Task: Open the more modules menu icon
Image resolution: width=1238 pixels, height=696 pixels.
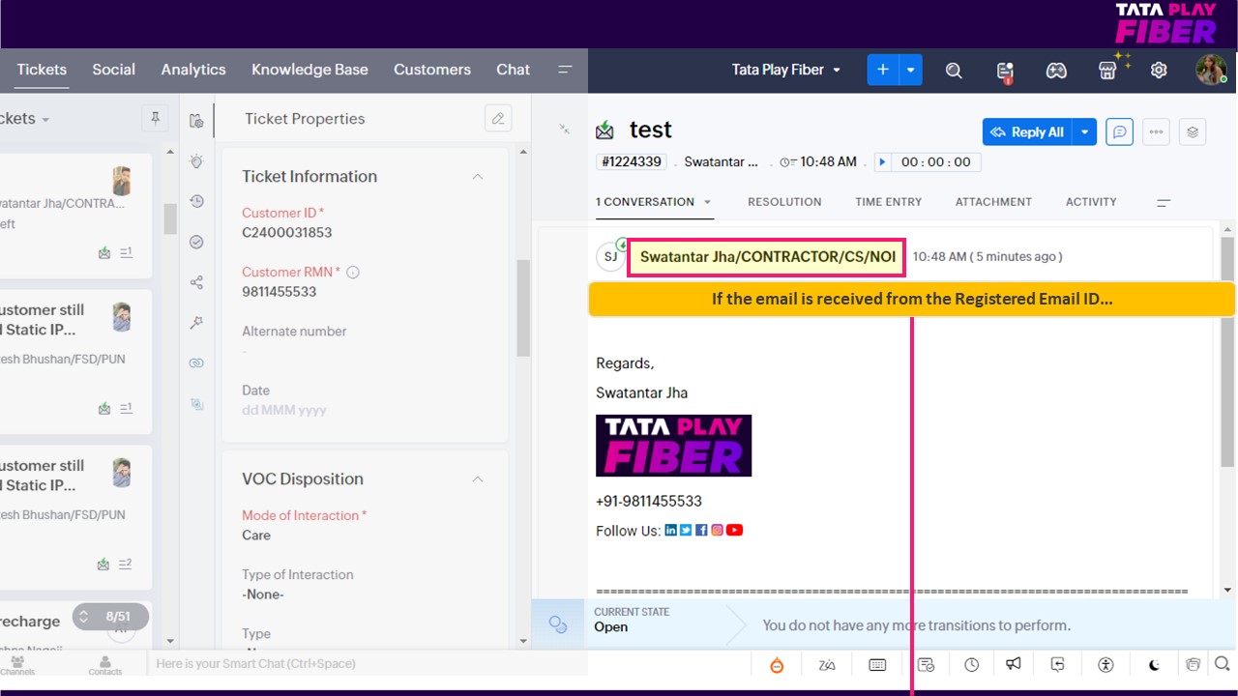Action: click(x=566, y=70)
